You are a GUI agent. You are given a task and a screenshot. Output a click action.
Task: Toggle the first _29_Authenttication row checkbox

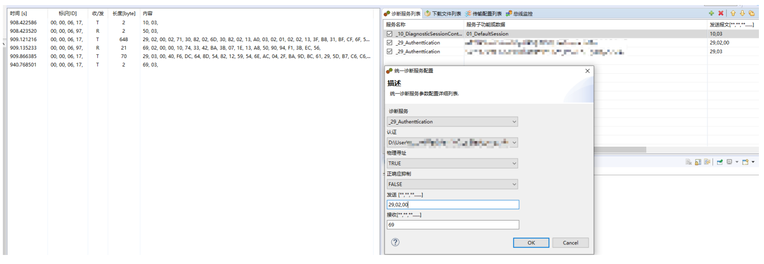(389, 43)
